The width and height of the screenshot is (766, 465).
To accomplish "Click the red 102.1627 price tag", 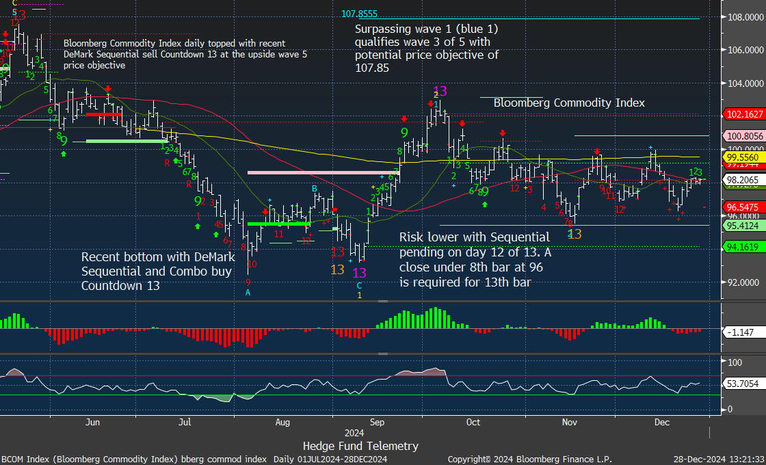I will [x=745, y=114].
